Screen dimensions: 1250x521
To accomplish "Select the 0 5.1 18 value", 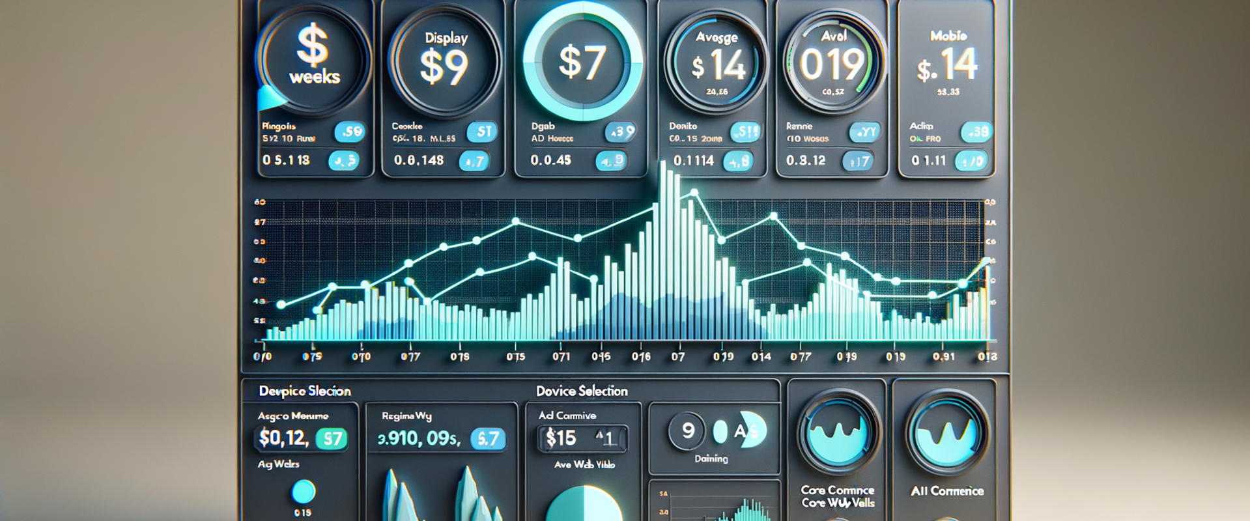I will (286, 160).
